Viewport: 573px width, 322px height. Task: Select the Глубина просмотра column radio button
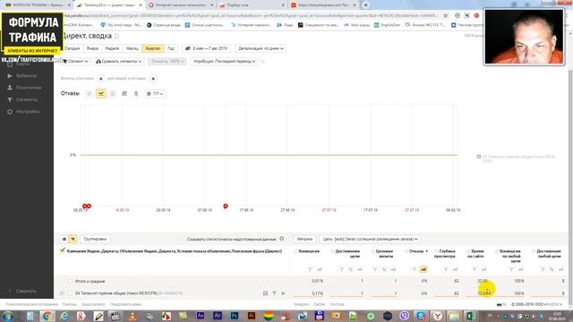436,251
